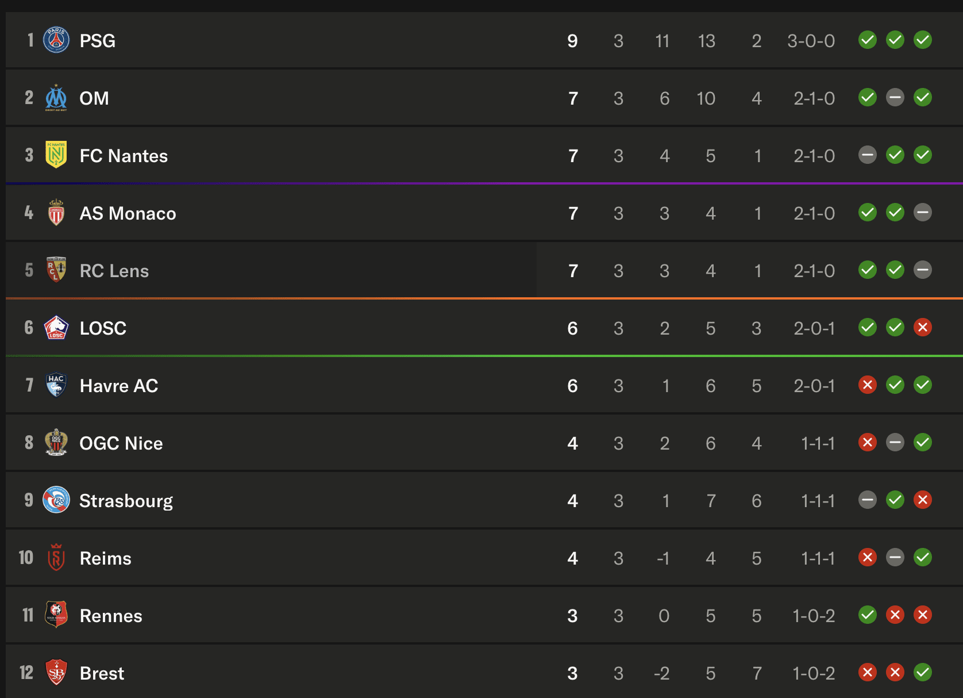Click PSG's last green win icon
963x698 pixels.
pyautogui.click(x=923, y=40)
